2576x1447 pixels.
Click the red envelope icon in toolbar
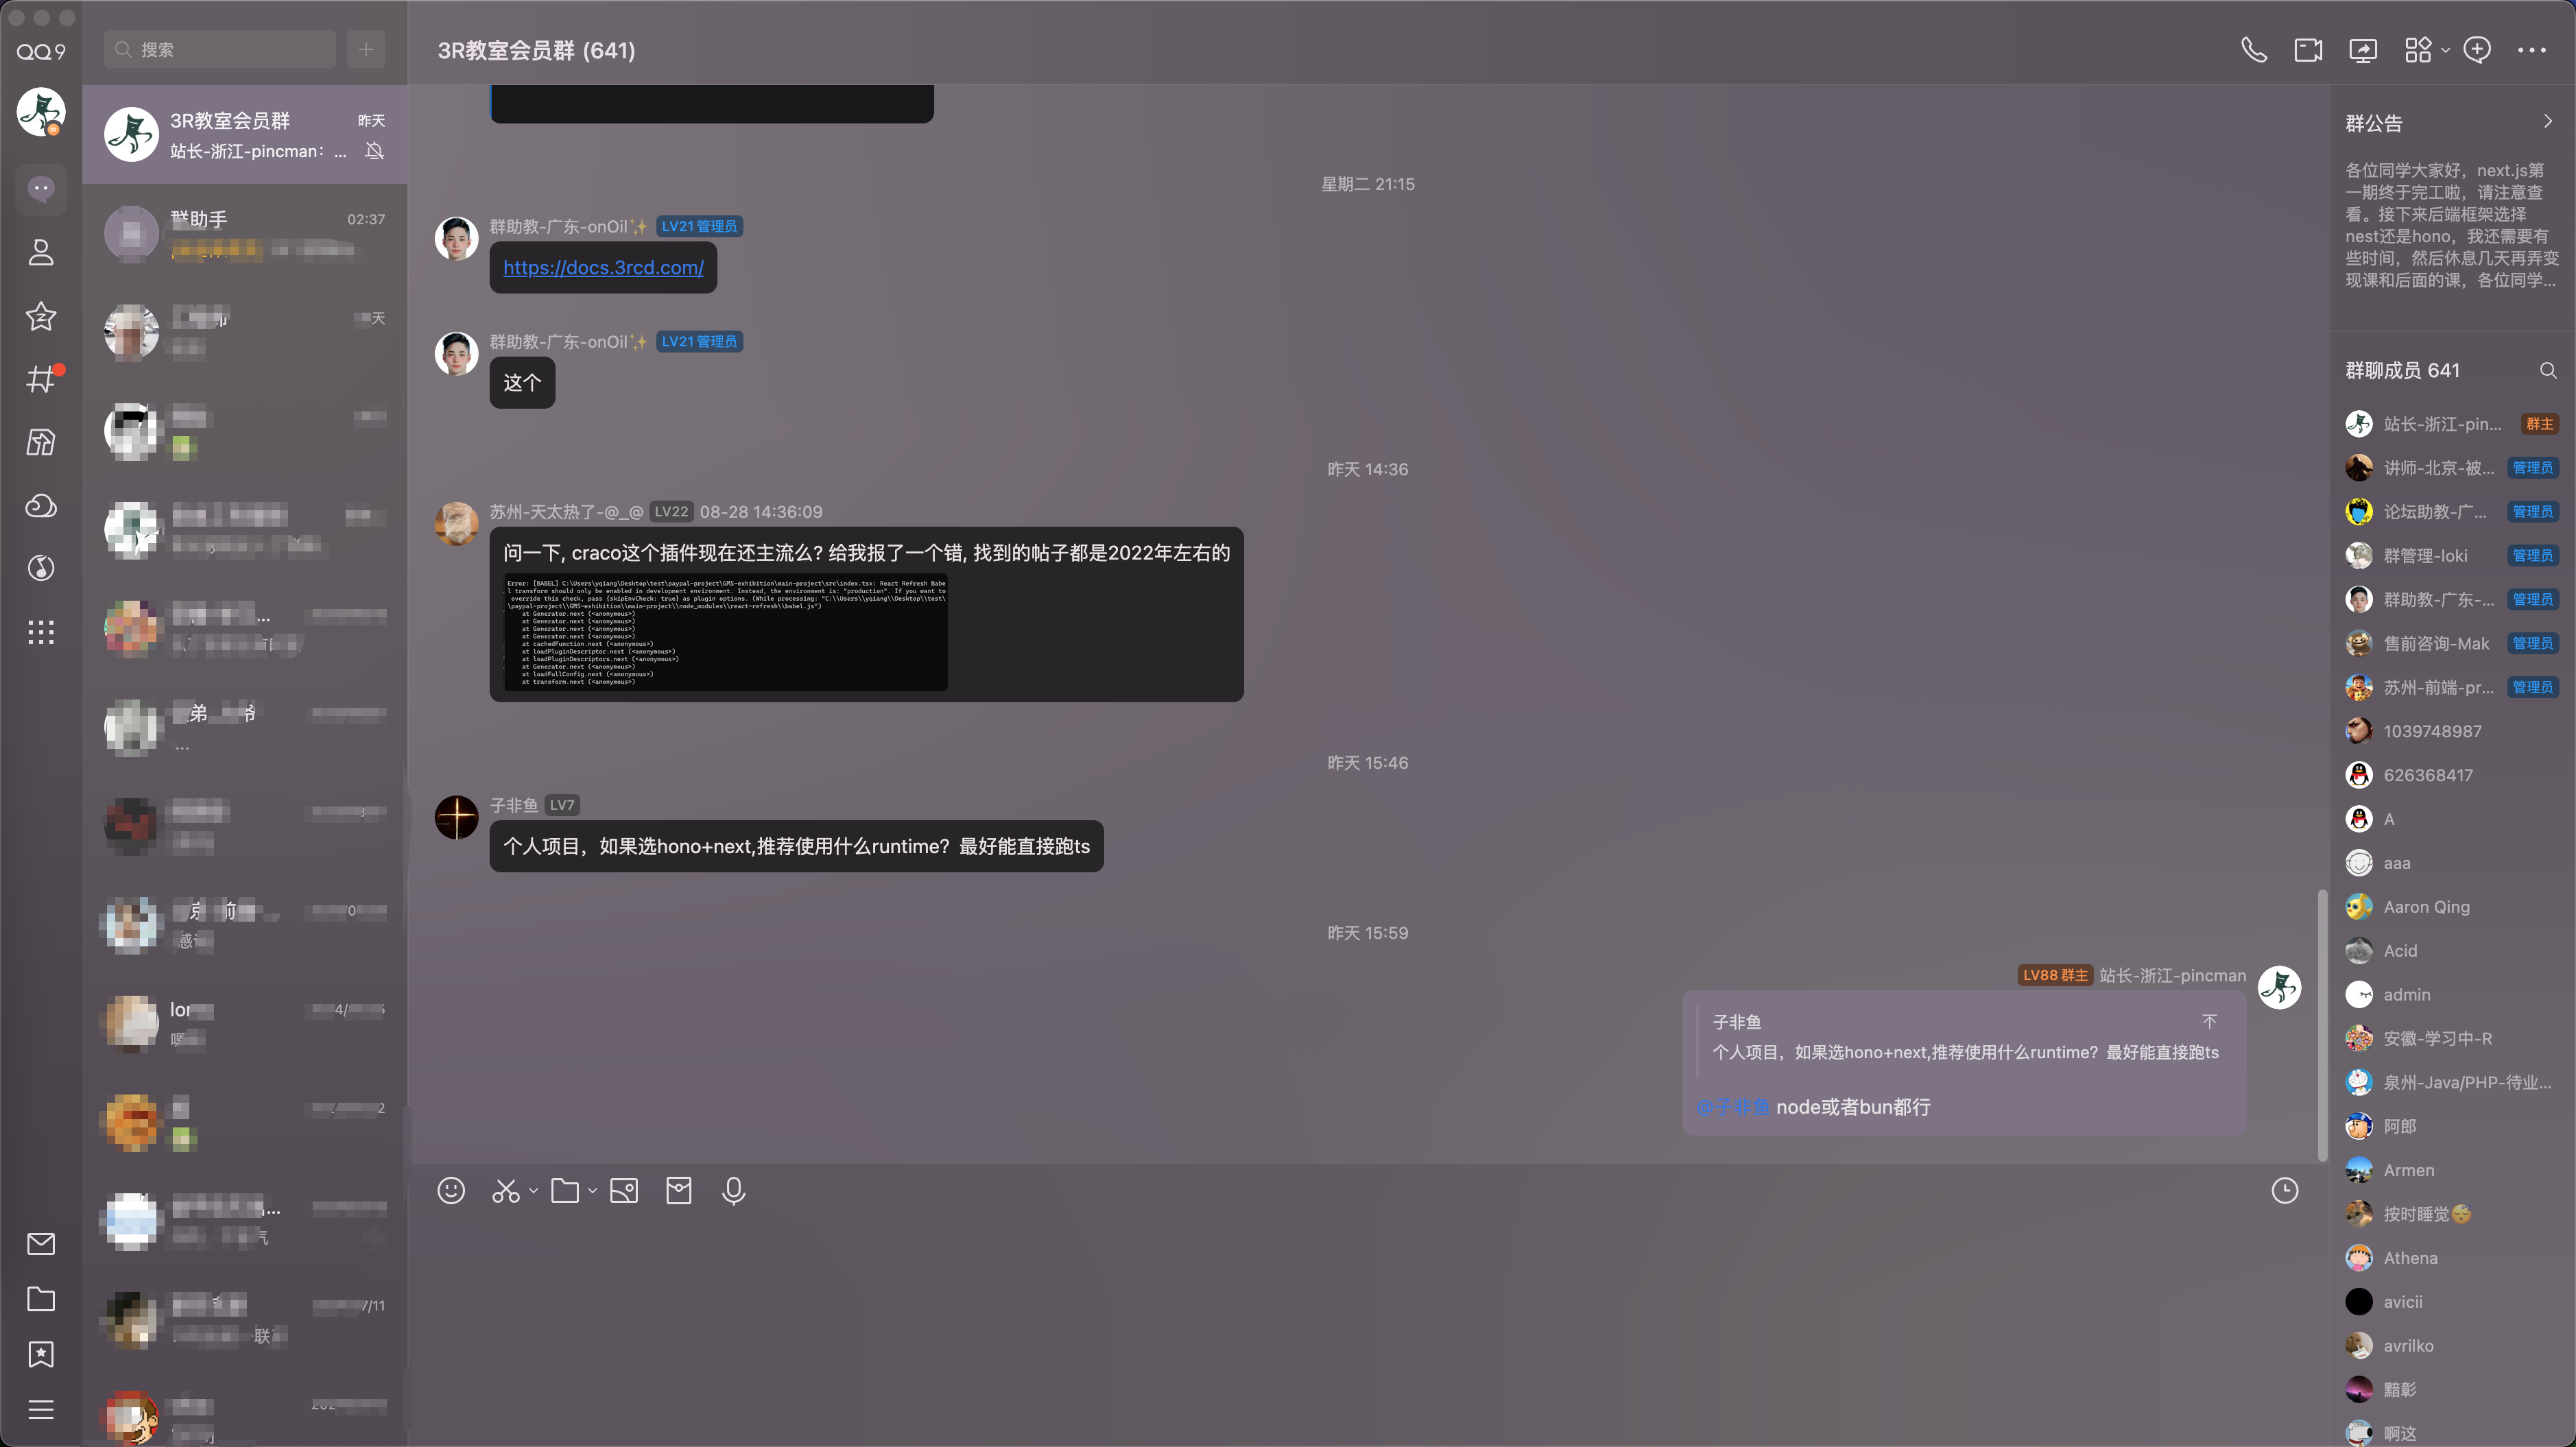(x=678, y=1190)
